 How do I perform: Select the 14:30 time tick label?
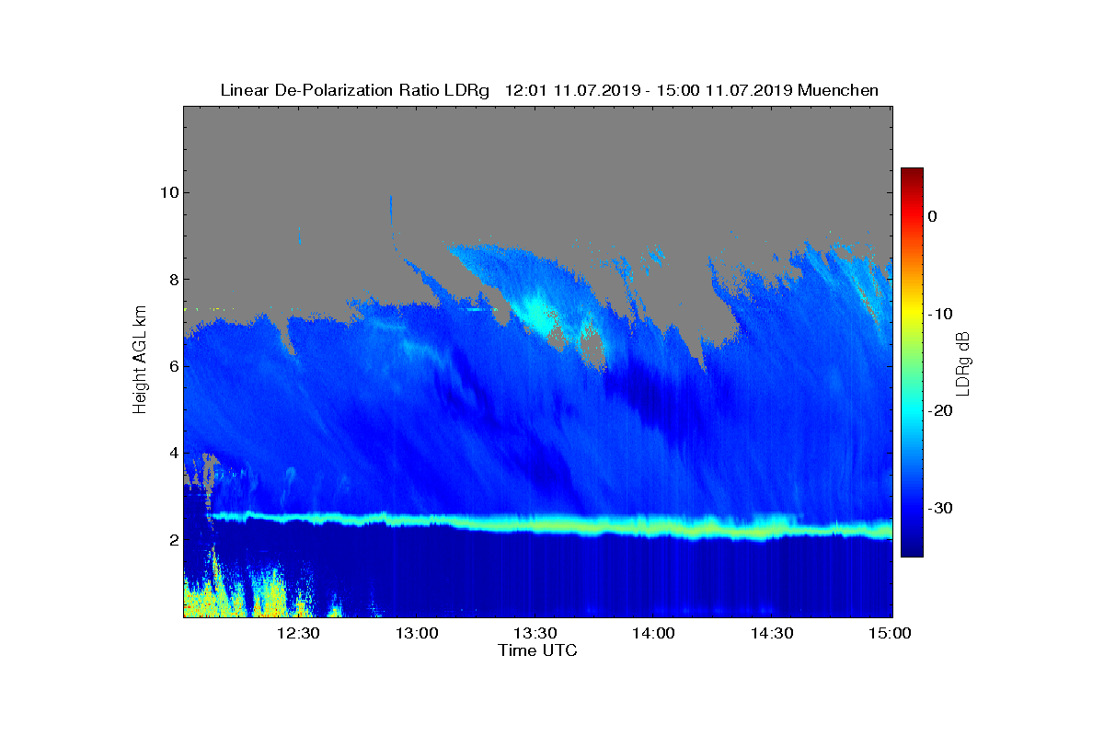[x=772, y=633]
